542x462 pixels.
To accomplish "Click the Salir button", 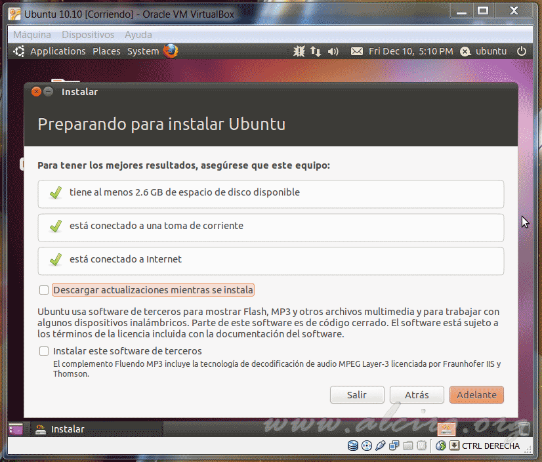I will tap(357, 395).
